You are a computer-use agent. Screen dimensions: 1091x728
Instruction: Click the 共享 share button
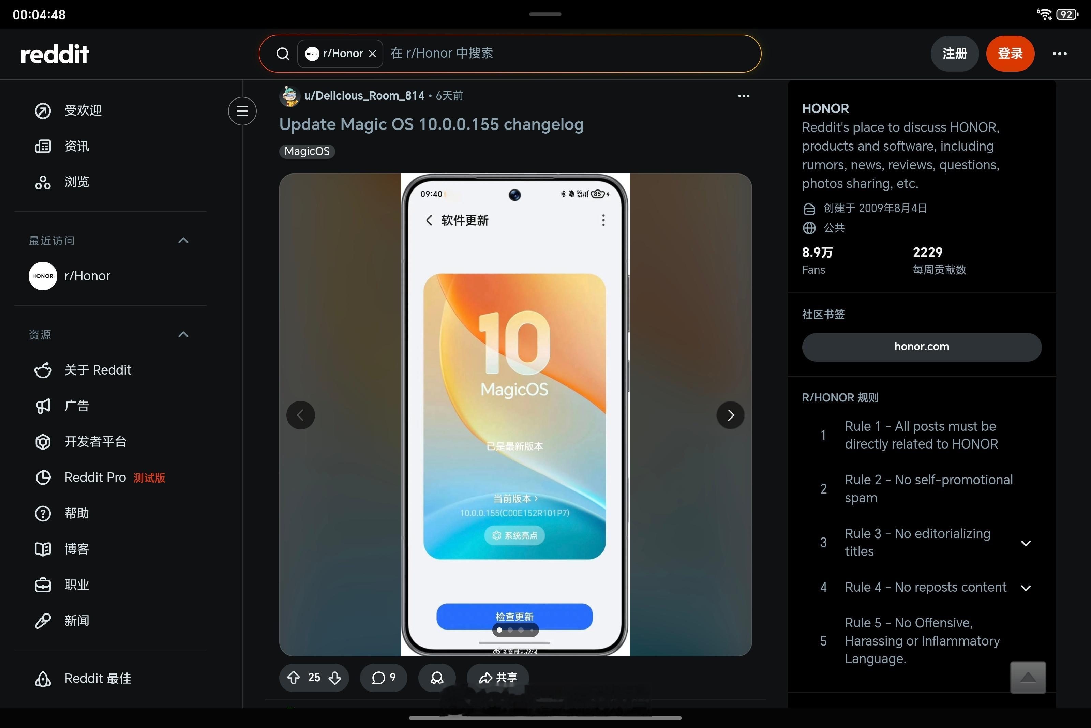point(498,678)
